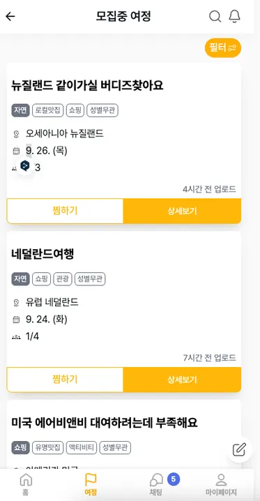Open 채팅 chat tab icon
Image resolution: width=260 pixels, height=501 pixels.
[x=156, y=484]
